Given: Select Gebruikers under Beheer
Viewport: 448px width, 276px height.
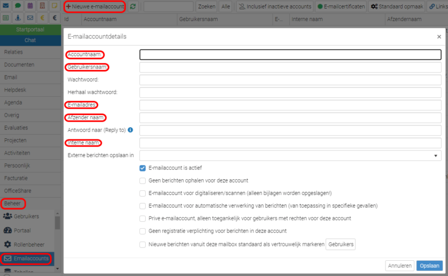Looking at the screenshot, I should coord(27,216).
